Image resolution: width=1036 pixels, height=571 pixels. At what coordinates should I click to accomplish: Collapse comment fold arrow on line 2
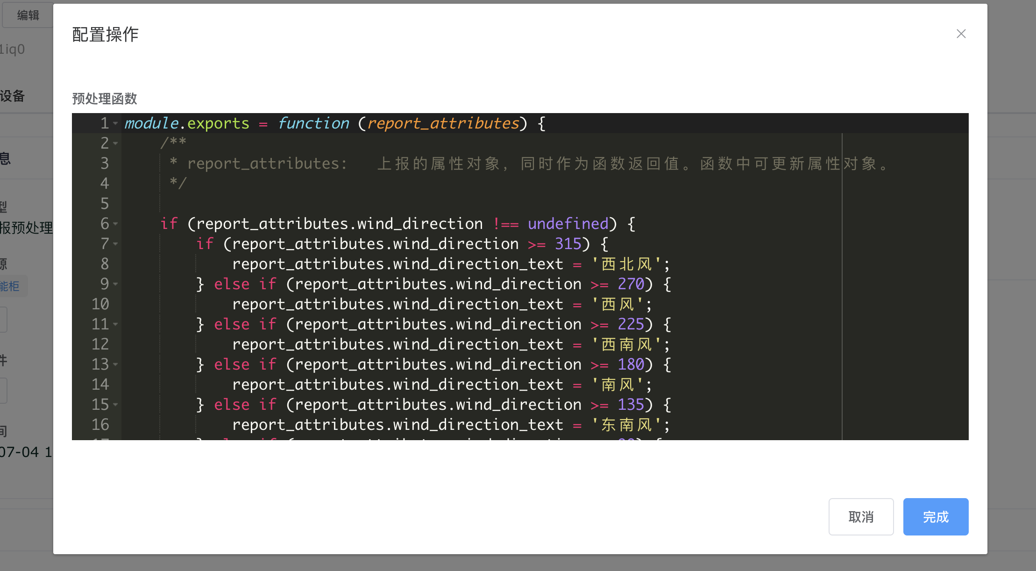point(115,143)
